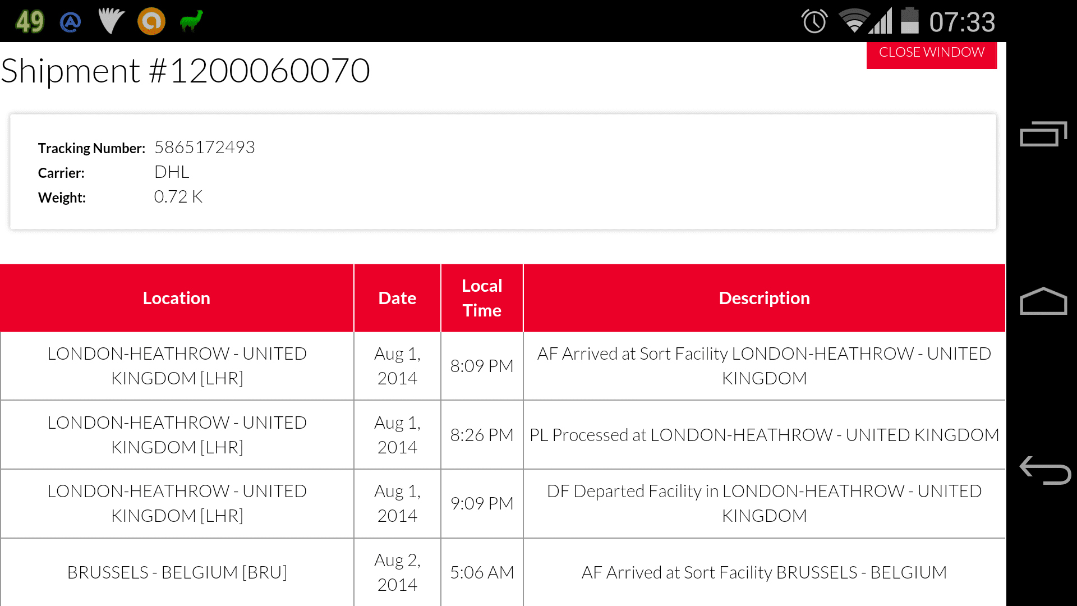Click tracking number 5865172493

point(205,147)
